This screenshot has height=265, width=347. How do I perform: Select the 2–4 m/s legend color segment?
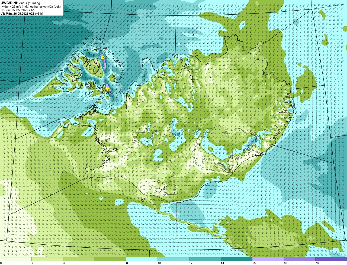(48, 259)
